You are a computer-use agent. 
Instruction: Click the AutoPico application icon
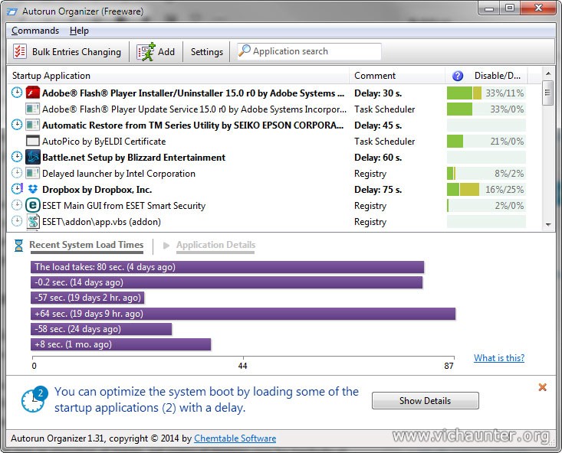pyautogui.click(x=33, y=141)
